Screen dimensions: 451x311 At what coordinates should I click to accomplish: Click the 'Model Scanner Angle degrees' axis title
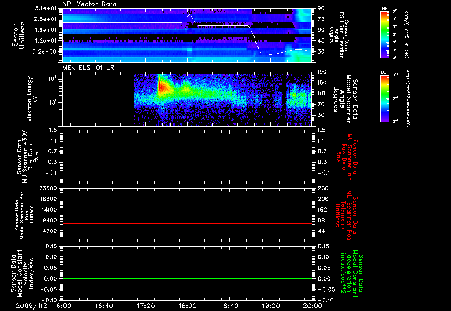[x=345, y=99]
